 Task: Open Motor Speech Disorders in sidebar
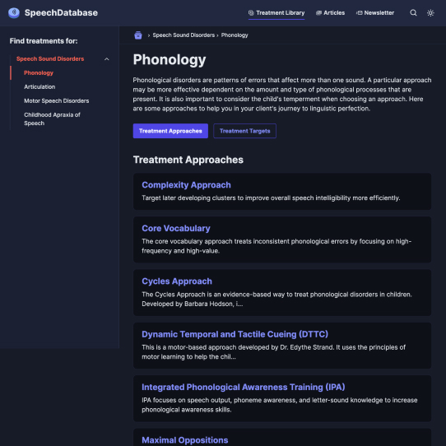[x=56, y=100]
